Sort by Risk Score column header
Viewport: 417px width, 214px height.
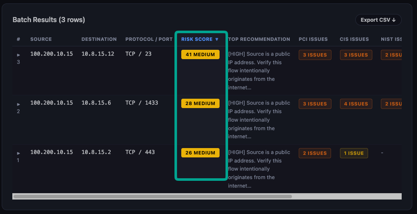tap(200, 39)
